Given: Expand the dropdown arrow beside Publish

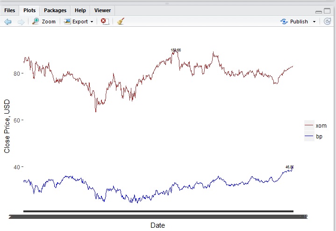Looking at the screenshot, I should 314,22.
